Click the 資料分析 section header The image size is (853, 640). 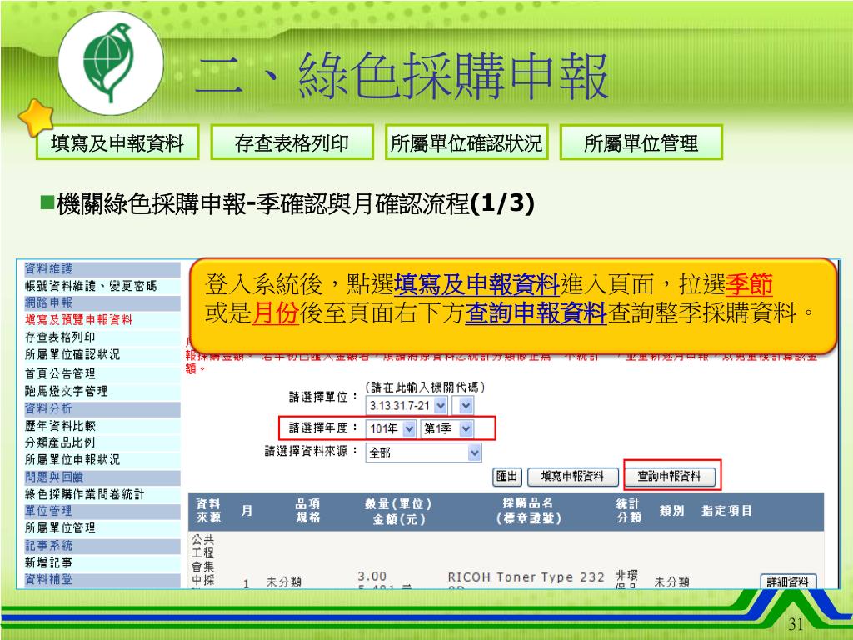[102, 408]
